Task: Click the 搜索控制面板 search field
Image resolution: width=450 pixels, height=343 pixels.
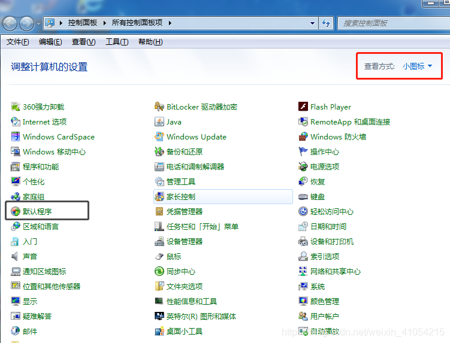Action: click(394, 23)
